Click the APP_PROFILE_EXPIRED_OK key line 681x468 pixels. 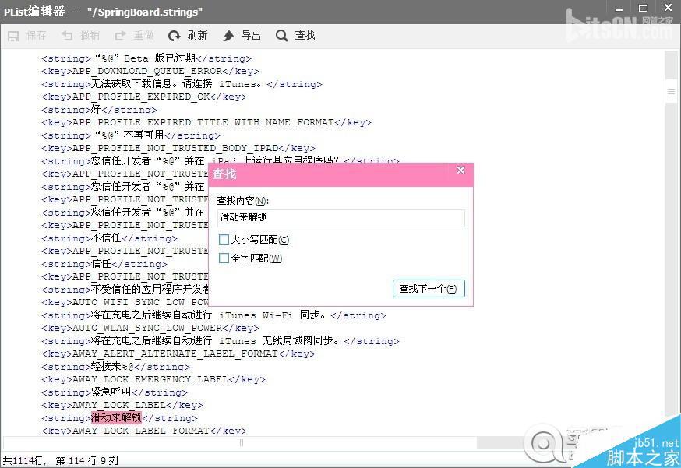(144, 97)
